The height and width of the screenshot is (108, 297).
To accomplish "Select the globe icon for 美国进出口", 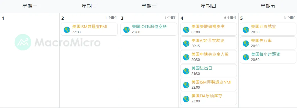I will pos(186,71).
